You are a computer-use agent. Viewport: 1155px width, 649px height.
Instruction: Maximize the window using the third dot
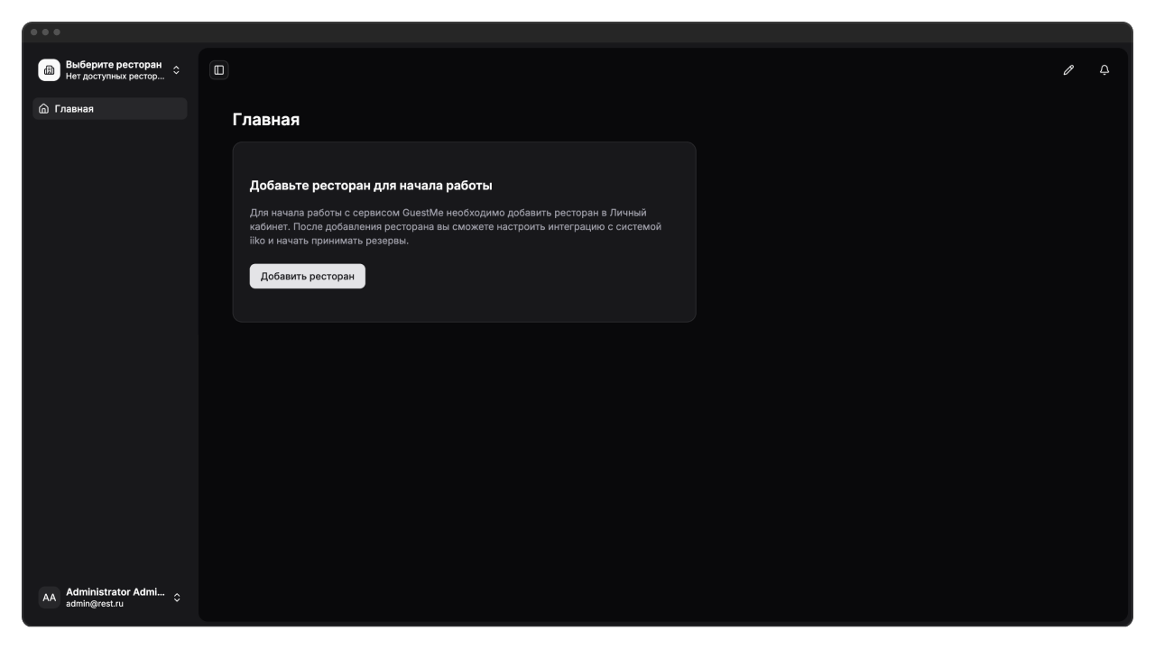coord(57,32)
